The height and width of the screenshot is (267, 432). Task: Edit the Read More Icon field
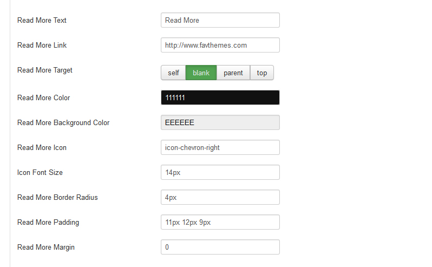click(220, 147)
